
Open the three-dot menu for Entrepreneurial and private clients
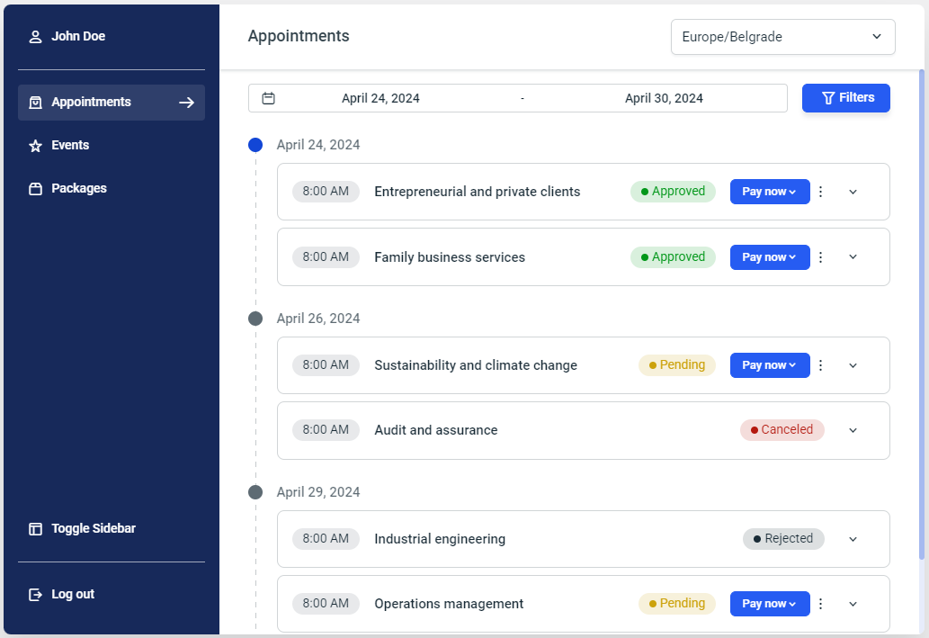(820, 192)
